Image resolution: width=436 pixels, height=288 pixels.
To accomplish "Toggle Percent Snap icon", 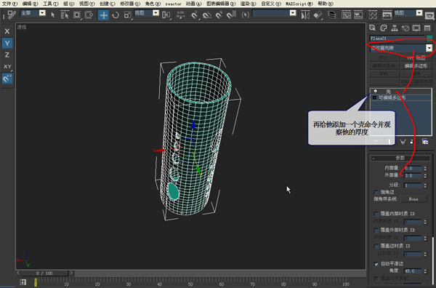I will pos(219,15).
